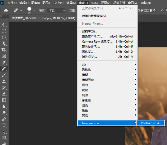The image size is (167, 145).
Task: Open the 增效工具 menu
Action: click(119, 3)
